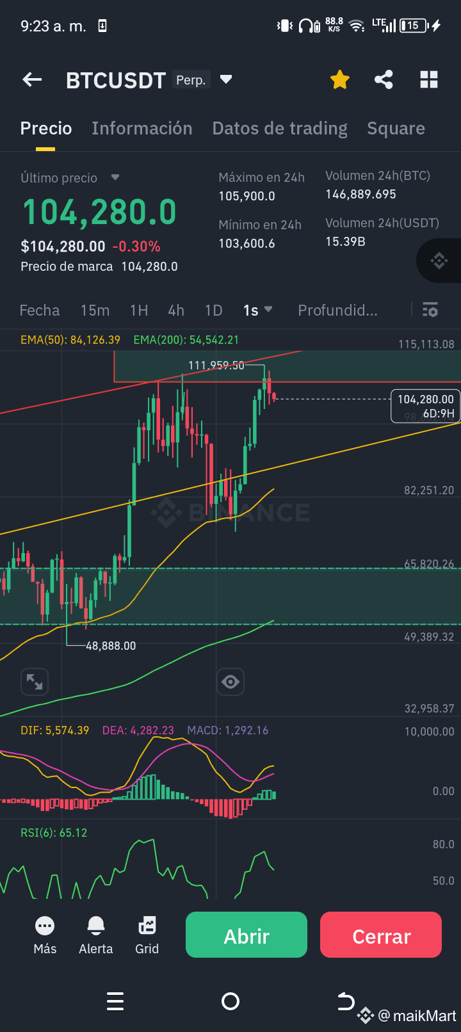Tap the Máximo en 24h value 105,900.0

point(247,196)
